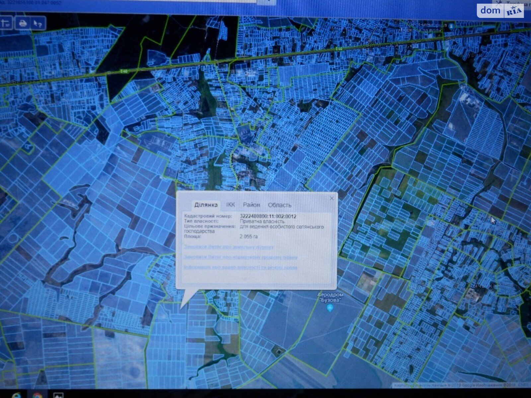Open the Область tab

[x=279, y=205]
